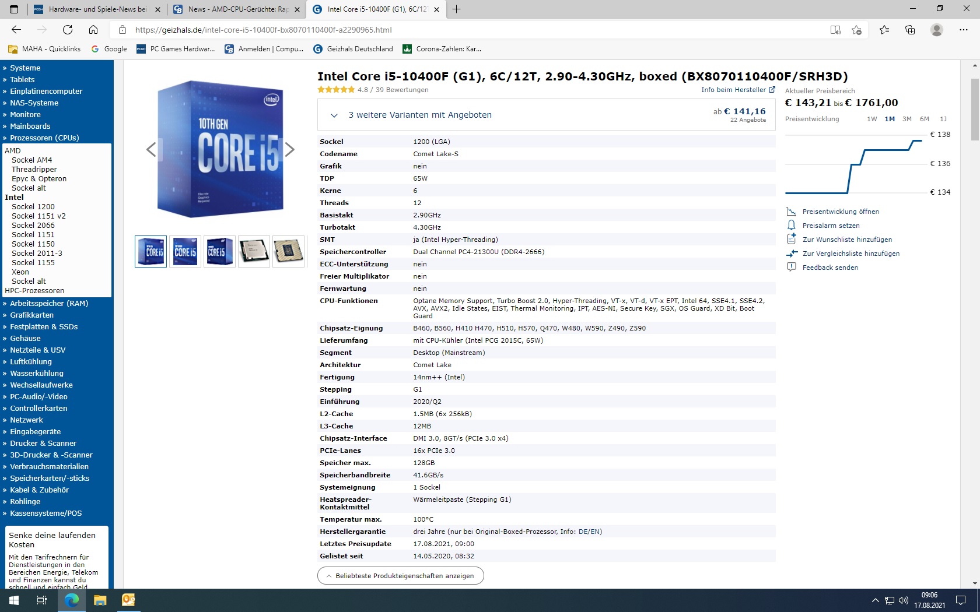
Task: Collapse Beliebteste Produkteigenschaften anzeigen
Action: pos(401,576)
